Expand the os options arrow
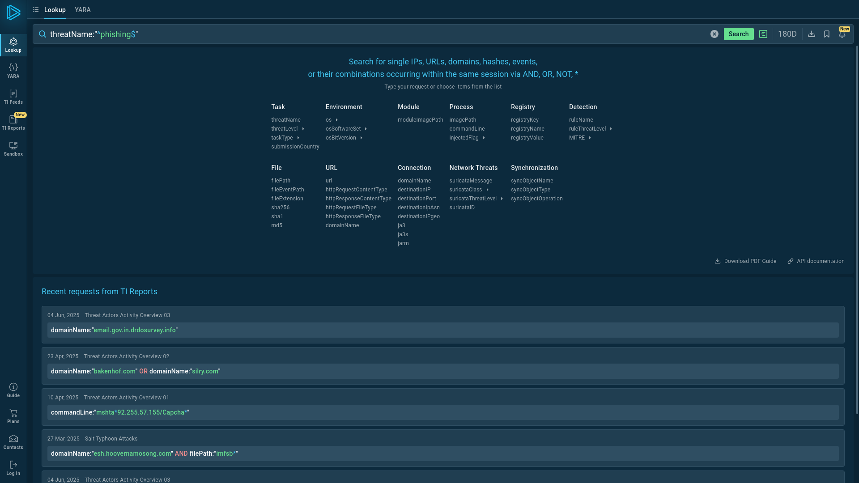 click(x=337, y=120)
